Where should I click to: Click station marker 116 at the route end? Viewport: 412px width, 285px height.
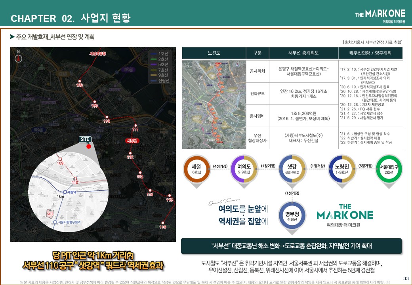pos(163,223)
